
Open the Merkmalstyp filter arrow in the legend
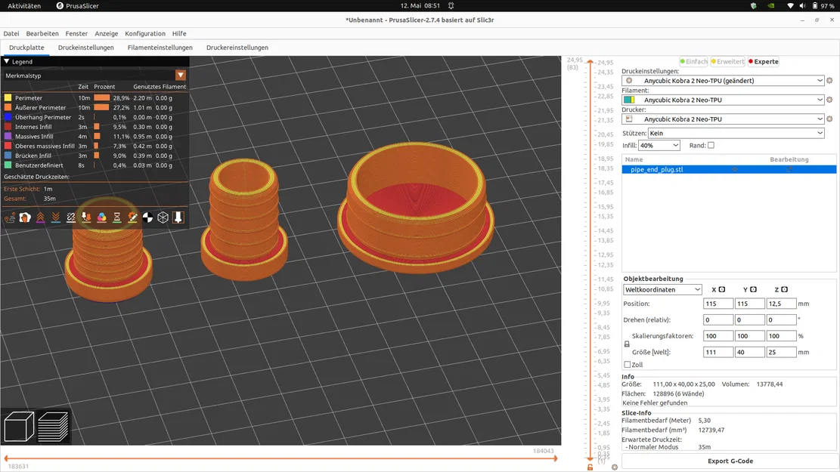[181, 76]
